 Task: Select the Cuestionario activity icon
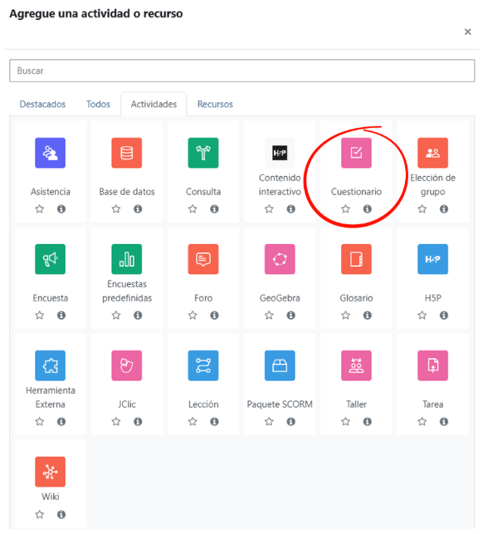tap(356, 153)
